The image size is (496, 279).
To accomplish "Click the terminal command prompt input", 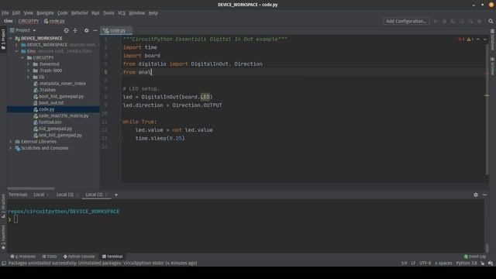I will tap(15, 219).
